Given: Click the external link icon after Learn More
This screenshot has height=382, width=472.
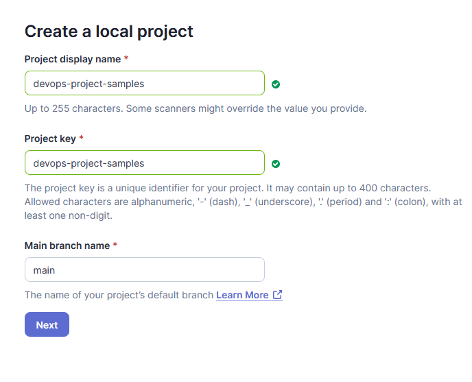Looking at the screenshot, I should pos(277,294).
